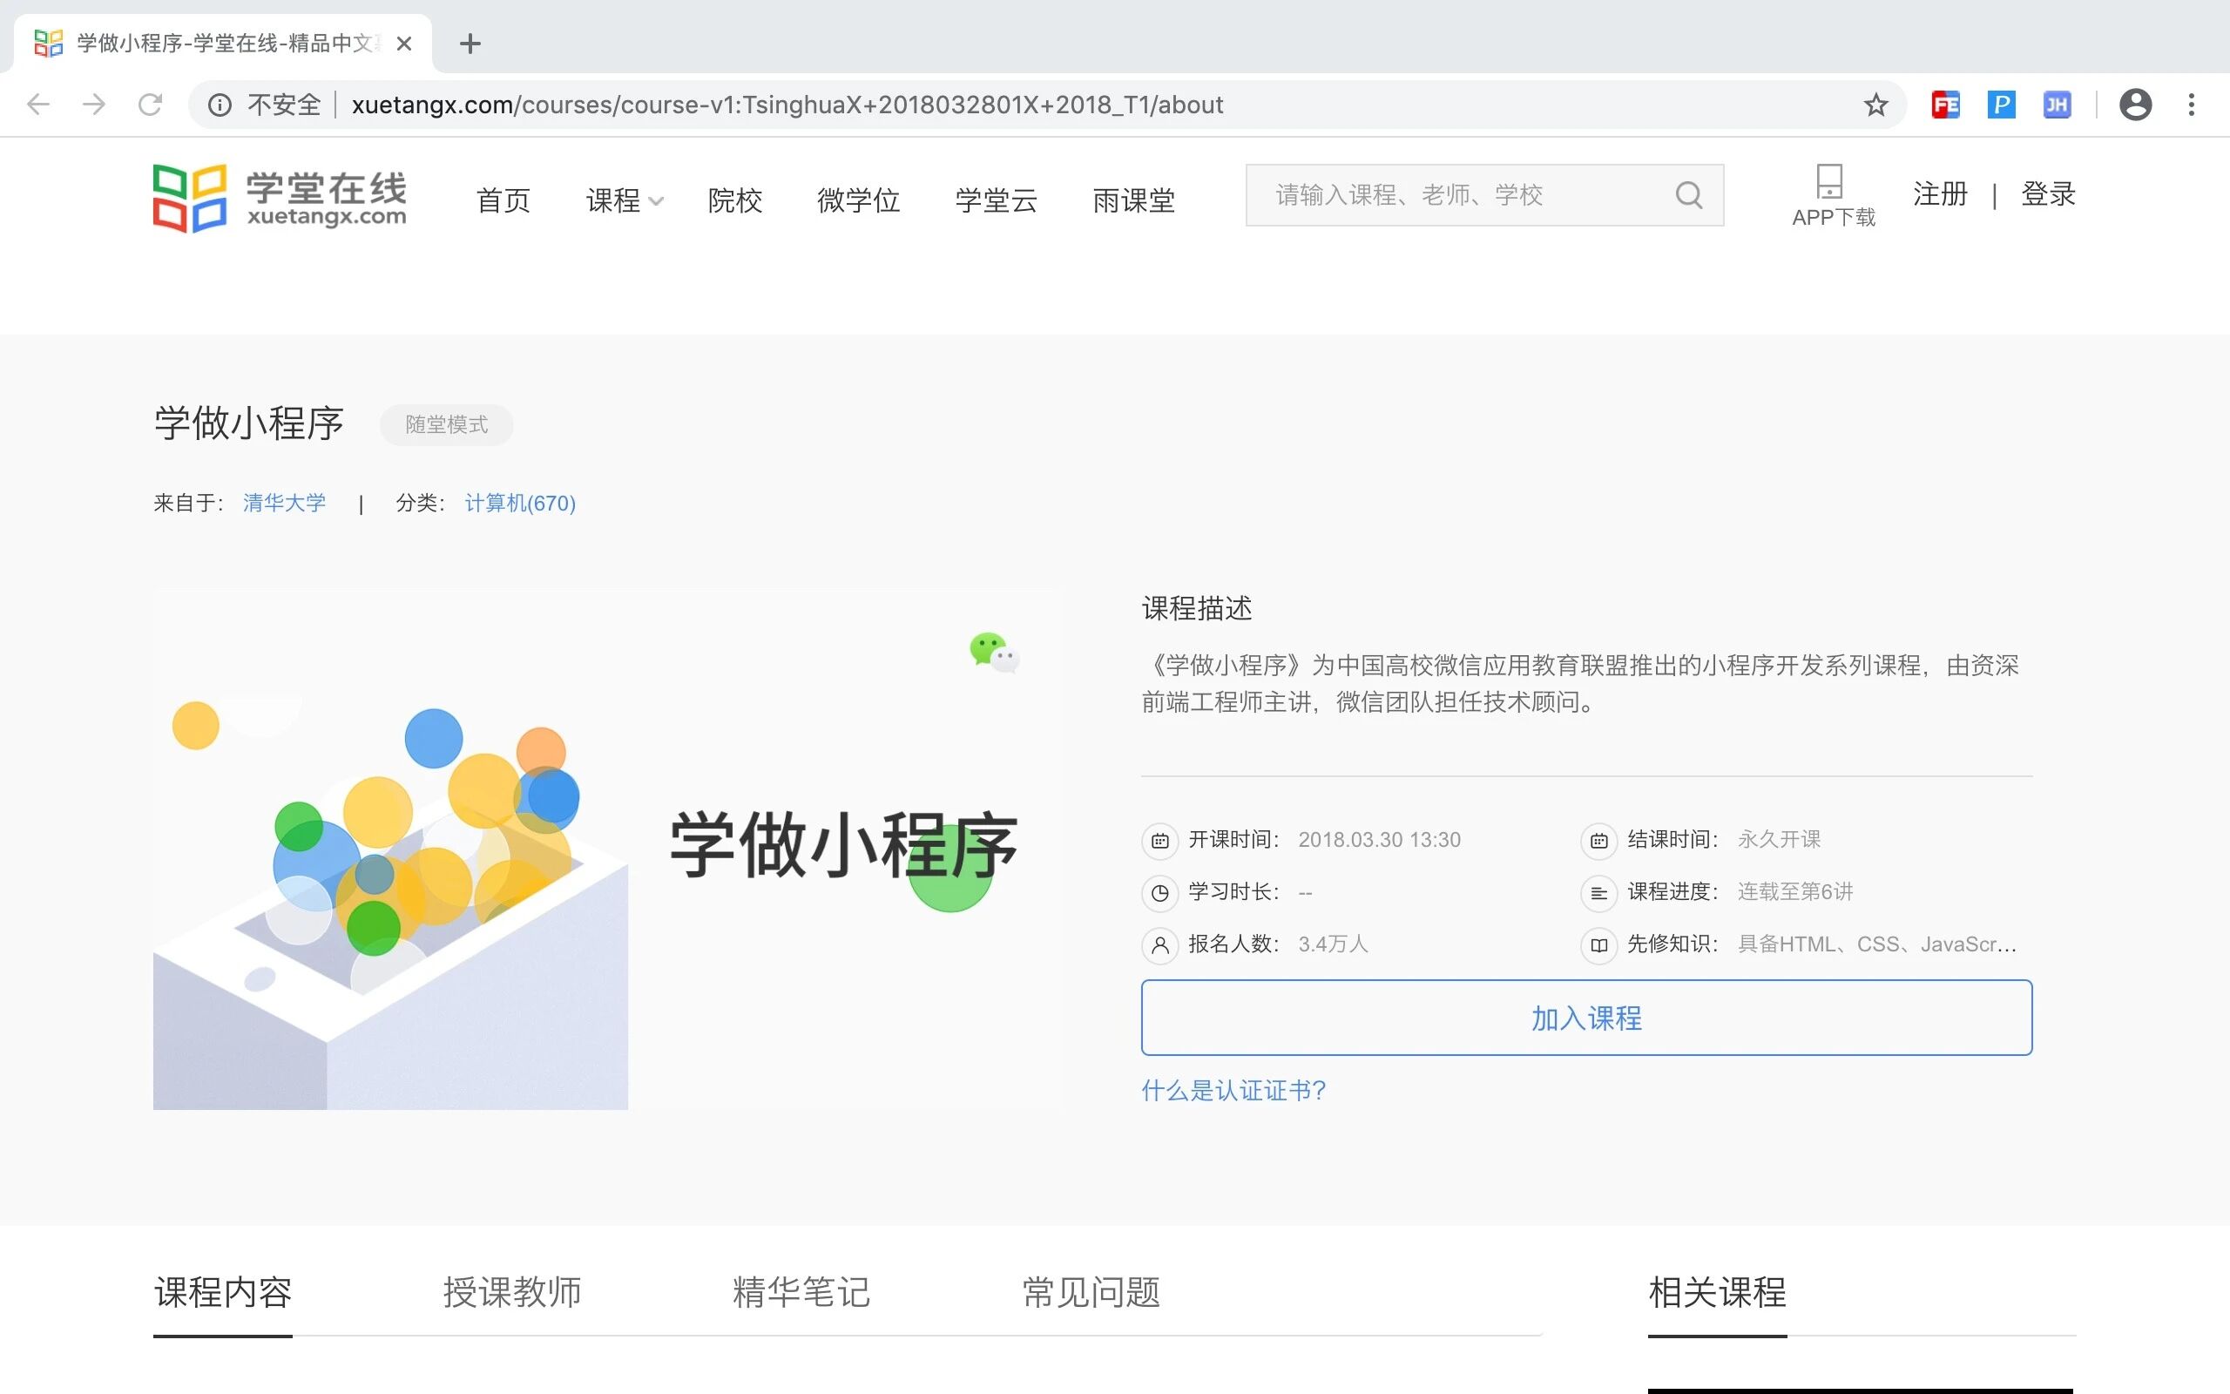This screenshot has width=2230, height=1394.
Task: Open the 什么是认证证书? link
Action: click(1233, 1091)
